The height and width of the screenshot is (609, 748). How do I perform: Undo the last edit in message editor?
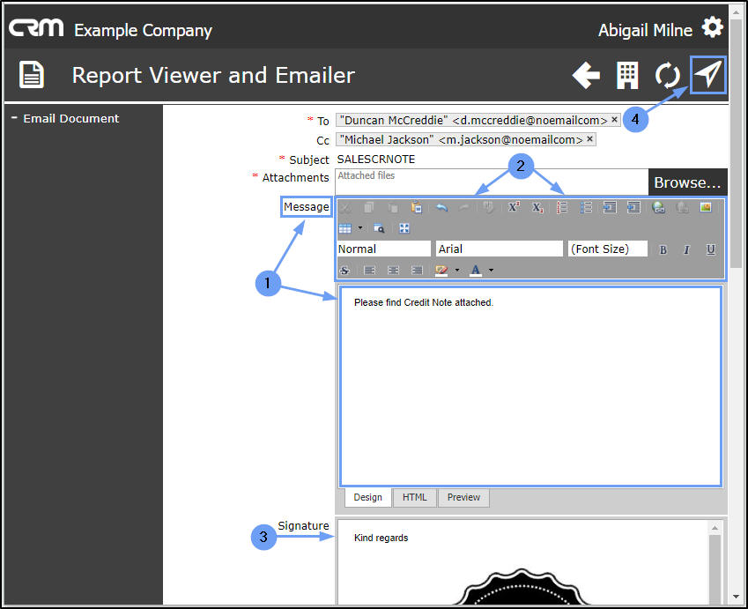pos(441,208)
